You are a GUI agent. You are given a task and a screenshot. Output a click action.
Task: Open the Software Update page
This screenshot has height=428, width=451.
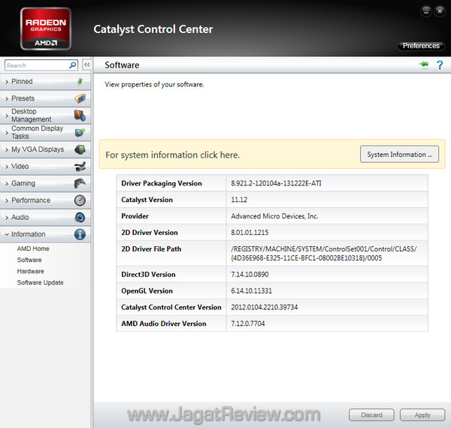(41, 282)
